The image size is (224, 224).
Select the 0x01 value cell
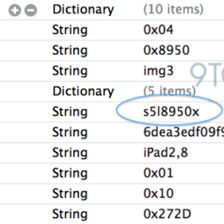[158, 173]
